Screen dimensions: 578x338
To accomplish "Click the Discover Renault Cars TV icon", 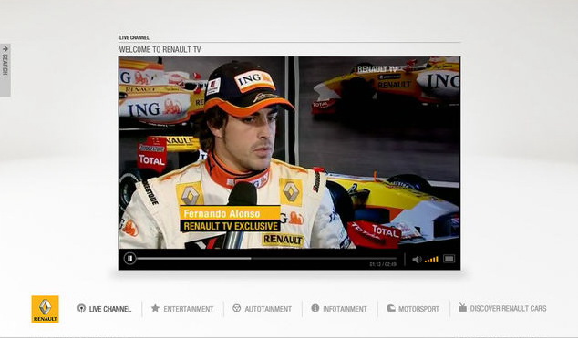I will pyautogui.click(x=462, y=307).
